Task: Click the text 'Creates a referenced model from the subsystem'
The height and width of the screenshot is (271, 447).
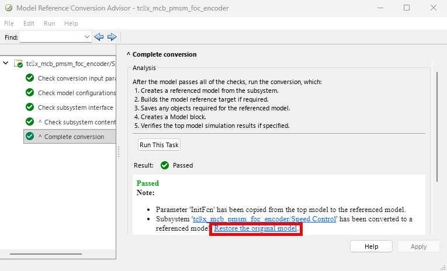Action: click(210, 91)
